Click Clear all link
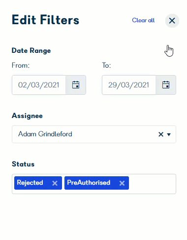 pyautogui.click(x=143, y=20)
